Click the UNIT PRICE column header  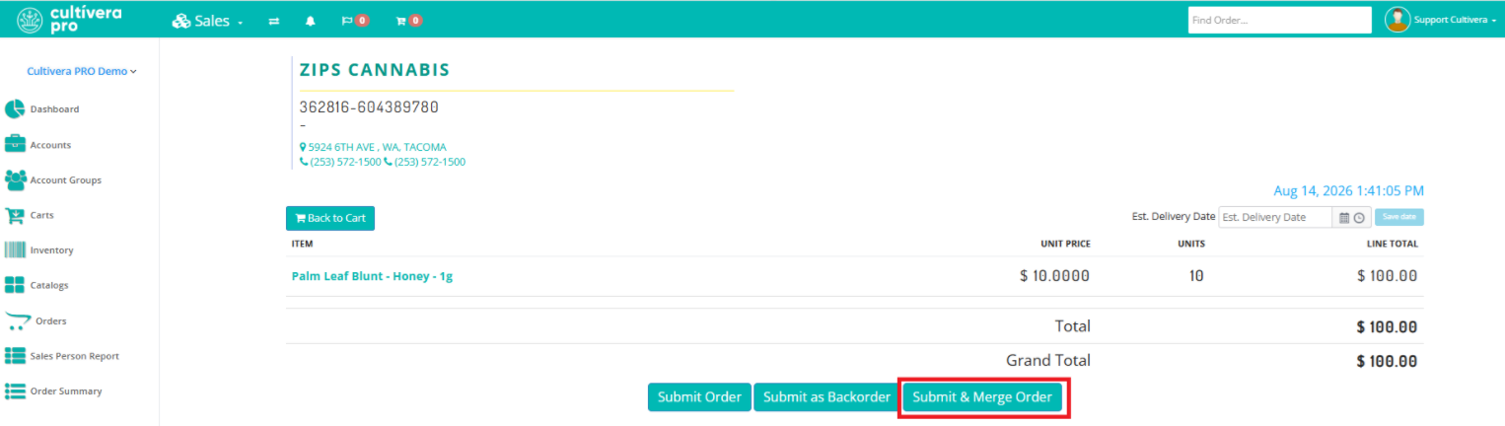coord(1066,244)
